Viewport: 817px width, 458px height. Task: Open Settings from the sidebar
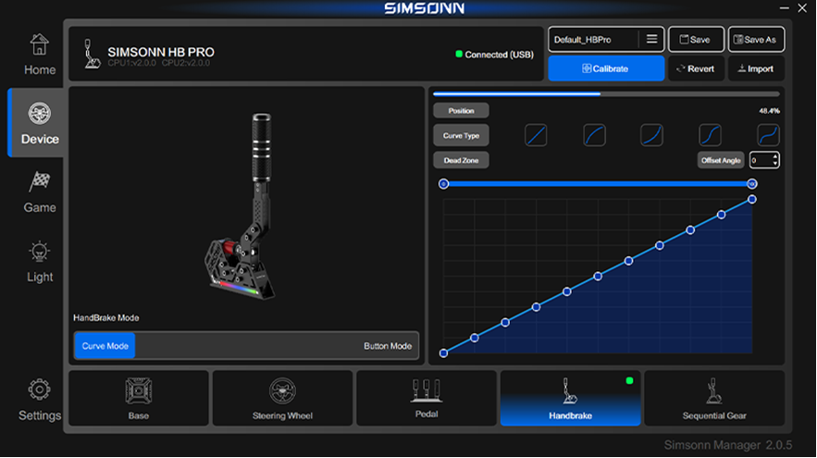(x=40, y=400)
